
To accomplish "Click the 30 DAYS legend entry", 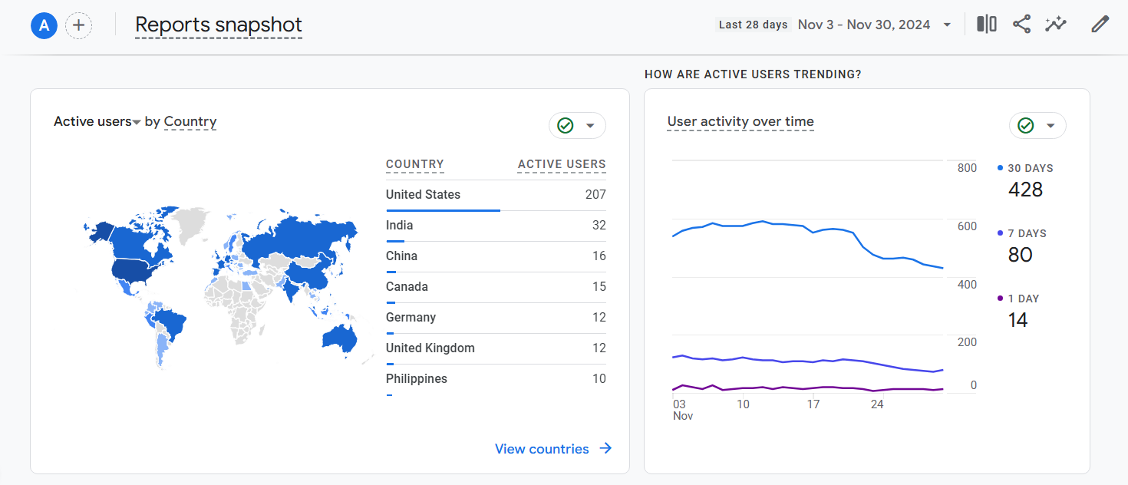I will pyautogui.click(x=1025, y=168).
